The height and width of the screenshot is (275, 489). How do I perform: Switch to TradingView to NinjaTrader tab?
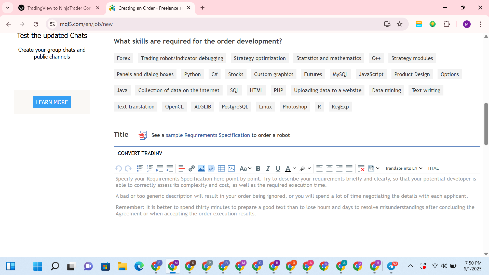pyautogui.click(x=59, y=8)
